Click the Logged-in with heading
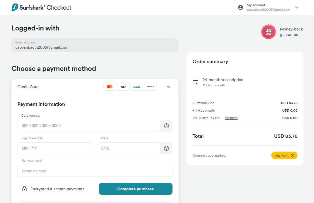314x203 pixels. point(35,28)
